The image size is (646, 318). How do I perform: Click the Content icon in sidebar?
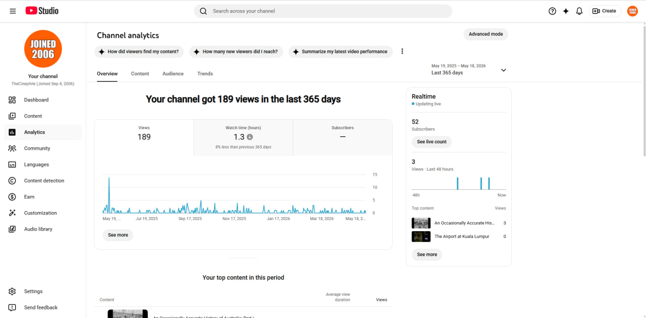tap(12, 116)
